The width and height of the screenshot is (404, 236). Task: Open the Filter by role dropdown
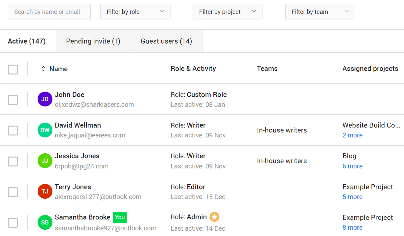click(x=135, y=12)
